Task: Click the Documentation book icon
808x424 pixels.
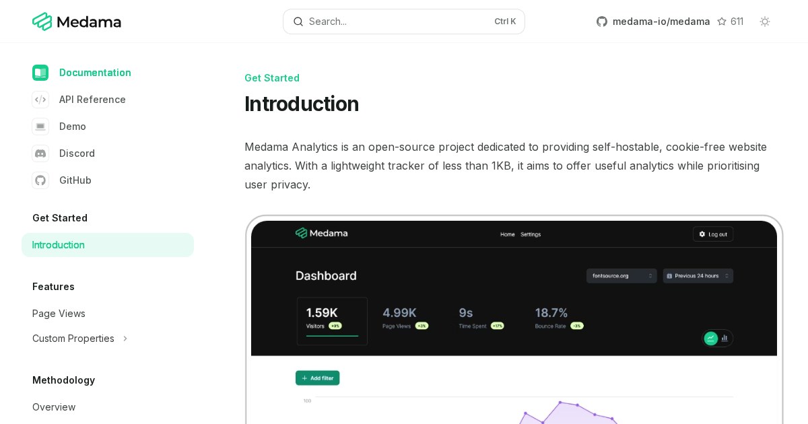Action: (40, 73)
